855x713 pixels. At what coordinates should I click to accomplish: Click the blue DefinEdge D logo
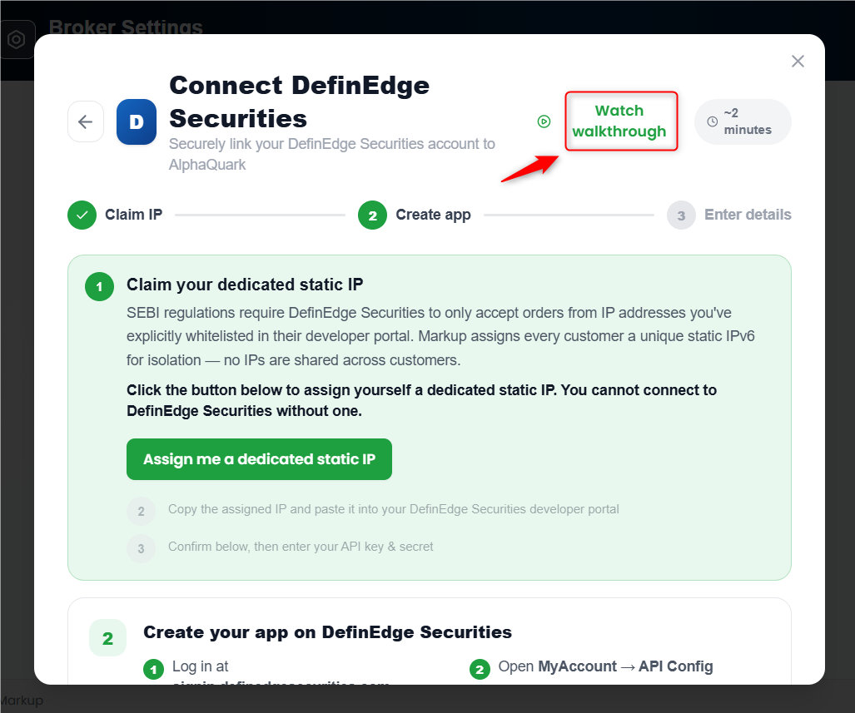(x=137, y=121)
